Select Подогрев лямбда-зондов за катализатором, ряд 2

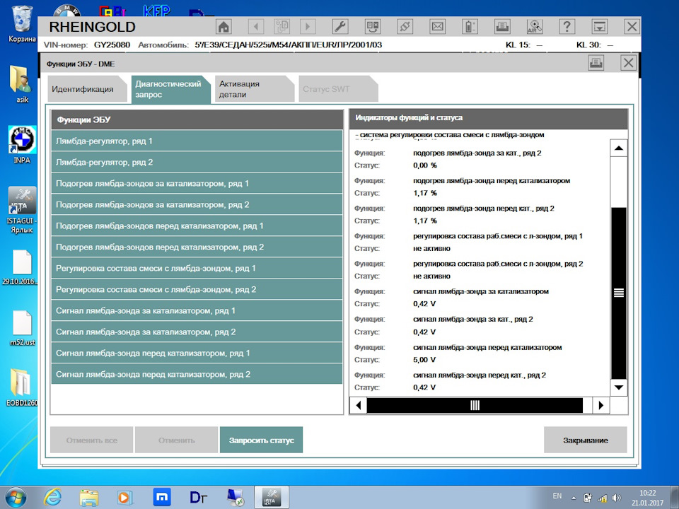coord(197,205)
